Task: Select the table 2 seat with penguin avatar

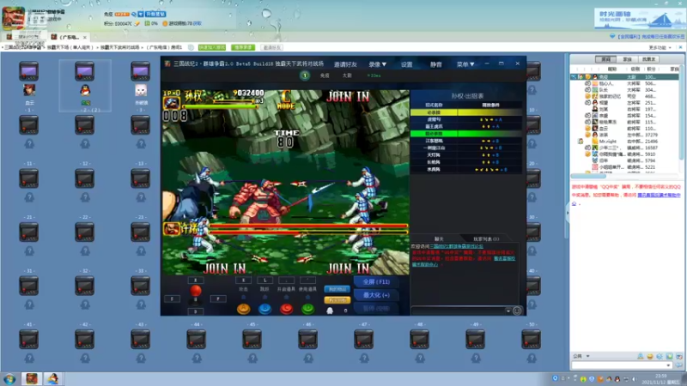Action: coord(85,91)
